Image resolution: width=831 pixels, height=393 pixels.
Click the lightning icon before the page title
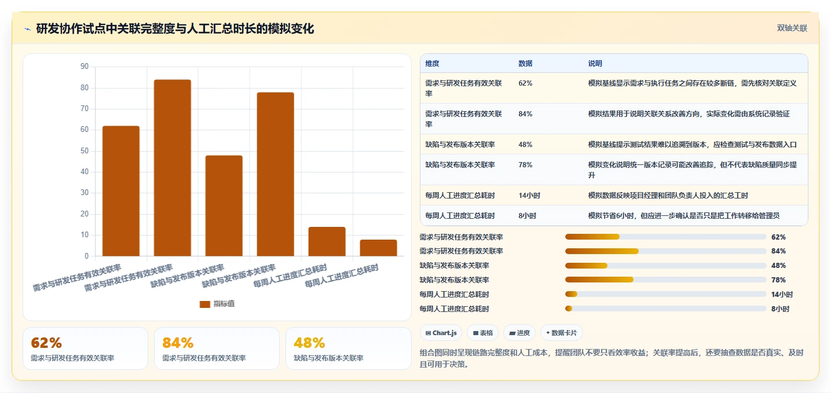pos(27,29)
